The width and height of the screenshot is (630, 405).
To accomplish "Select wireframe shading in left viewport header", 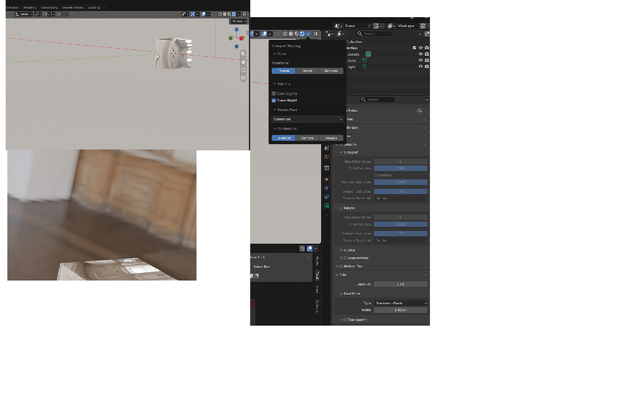I will click(x=220, y=14).
